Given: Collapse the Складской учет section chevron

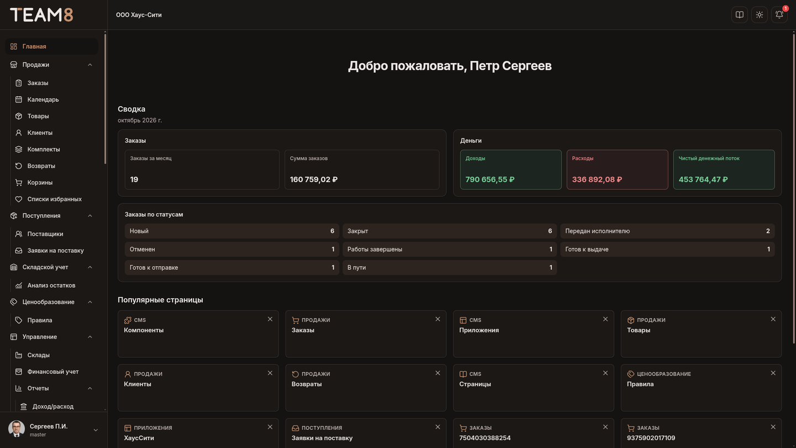Looking at the screenshot, I should pos(90,267).
